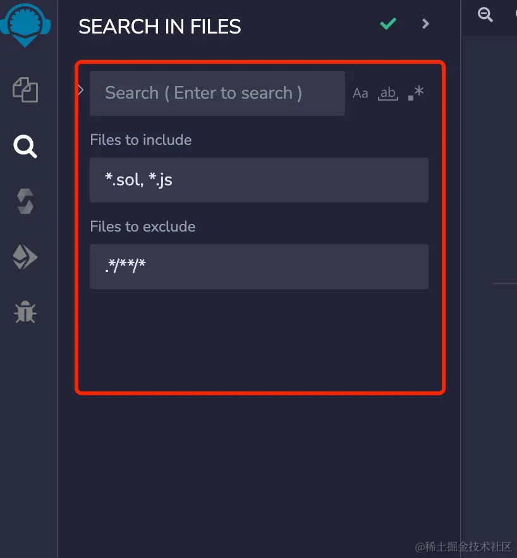The image size is (517, 558).
Task: Enable regular expression (.*) search
Action: pyautogui.click(x=415, y=94)
